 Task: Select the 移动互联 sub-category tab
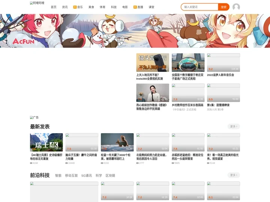(x=72, y=175)
